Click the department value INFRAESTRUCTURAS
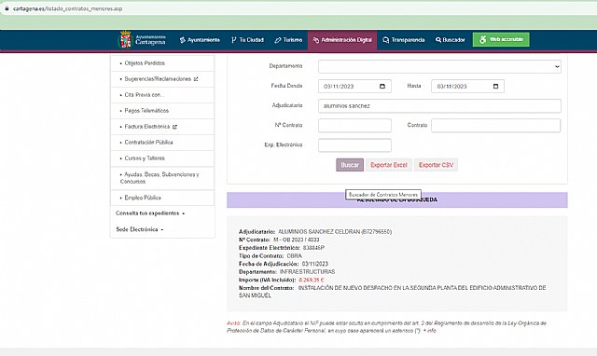Viewport: 597px width, 356px height. click(307, 272)
